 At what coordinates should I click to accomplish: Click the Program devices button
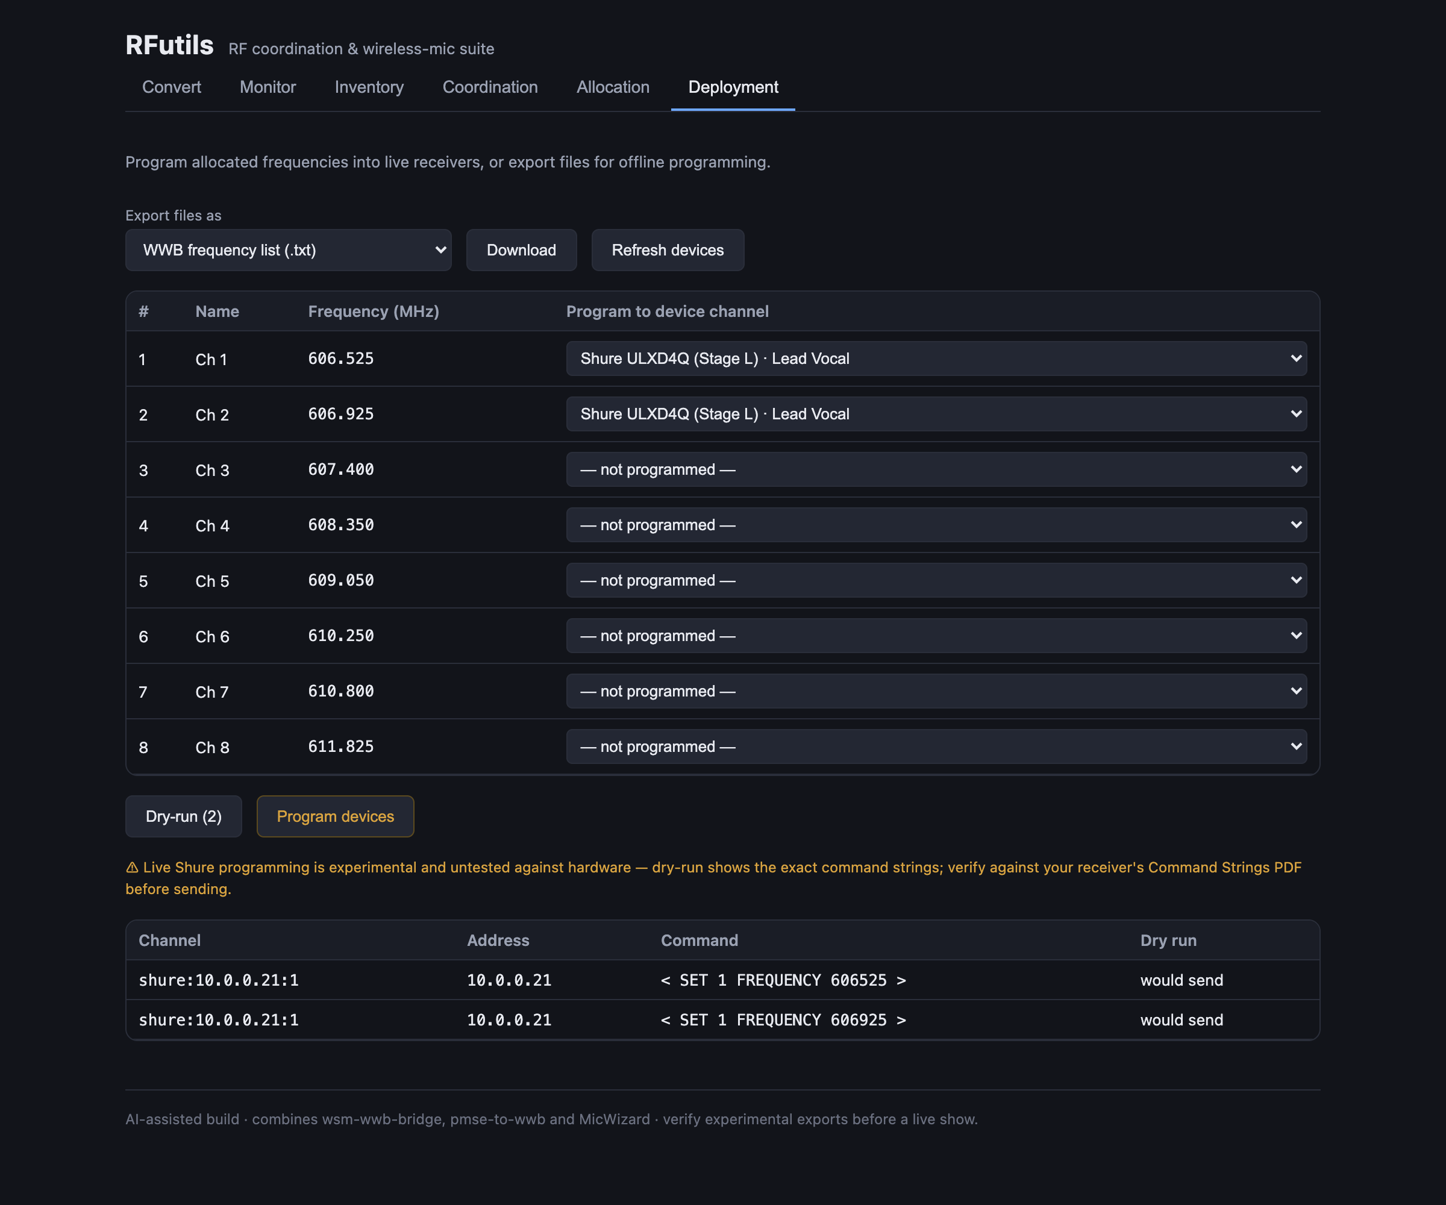(x=336, y=816)
